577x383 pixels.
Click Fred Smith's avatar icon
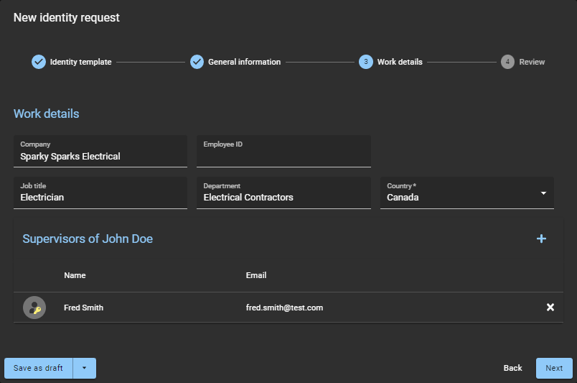click(34, 308)
